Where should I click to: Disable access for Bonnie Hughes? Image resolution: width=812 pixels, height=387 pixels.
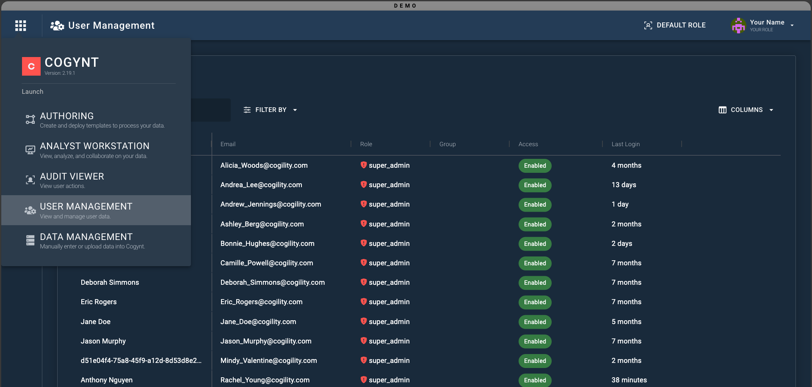[x=535, y=244]
